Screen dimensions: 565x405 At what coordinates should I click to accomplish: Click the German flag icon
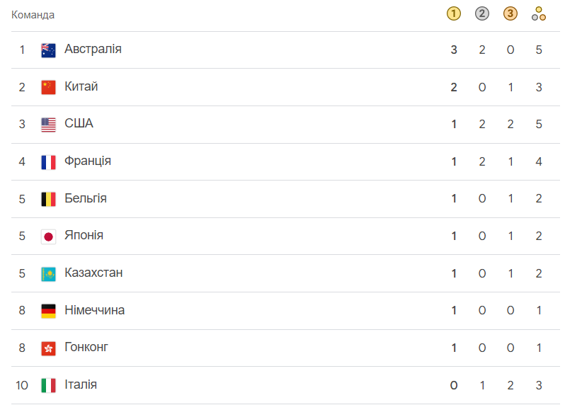[48, 311]
